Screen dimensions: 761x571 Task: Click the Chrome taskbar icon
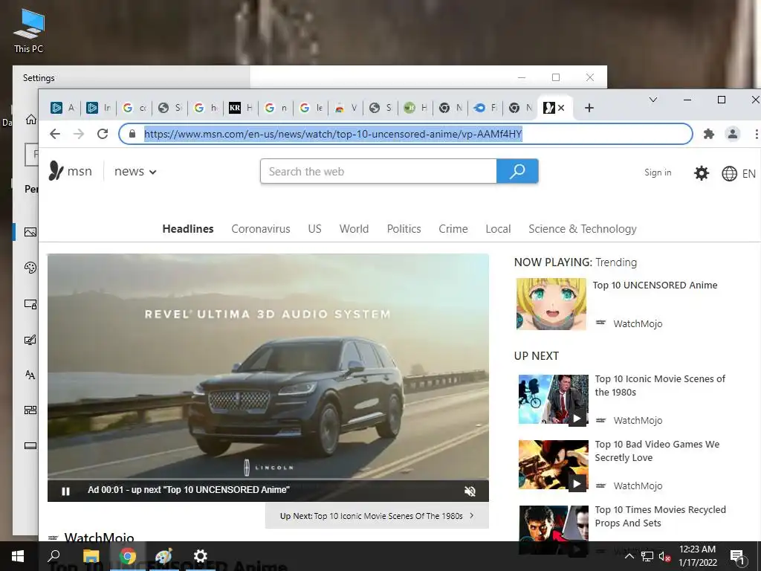[128, 556]
